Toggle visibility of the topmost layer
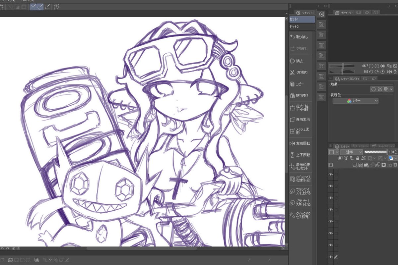 point(330,175)
